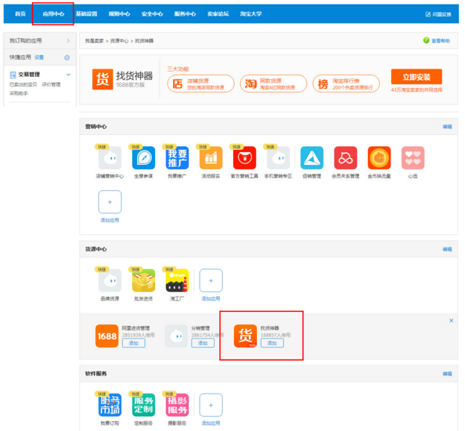This screenshot has height=431, width=465.
Task: Click 添加 under 阿里进货管理
Action: (133, 343)
